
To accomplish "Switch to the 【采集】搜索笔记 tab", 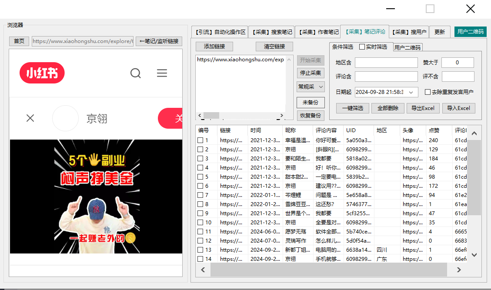I will click(272, 32).
